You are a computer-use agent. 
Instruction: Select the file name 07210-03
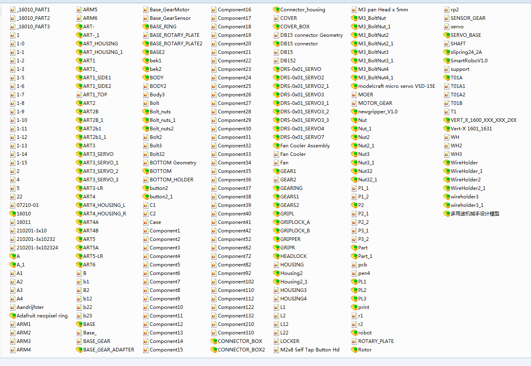[x=28, y=205]
